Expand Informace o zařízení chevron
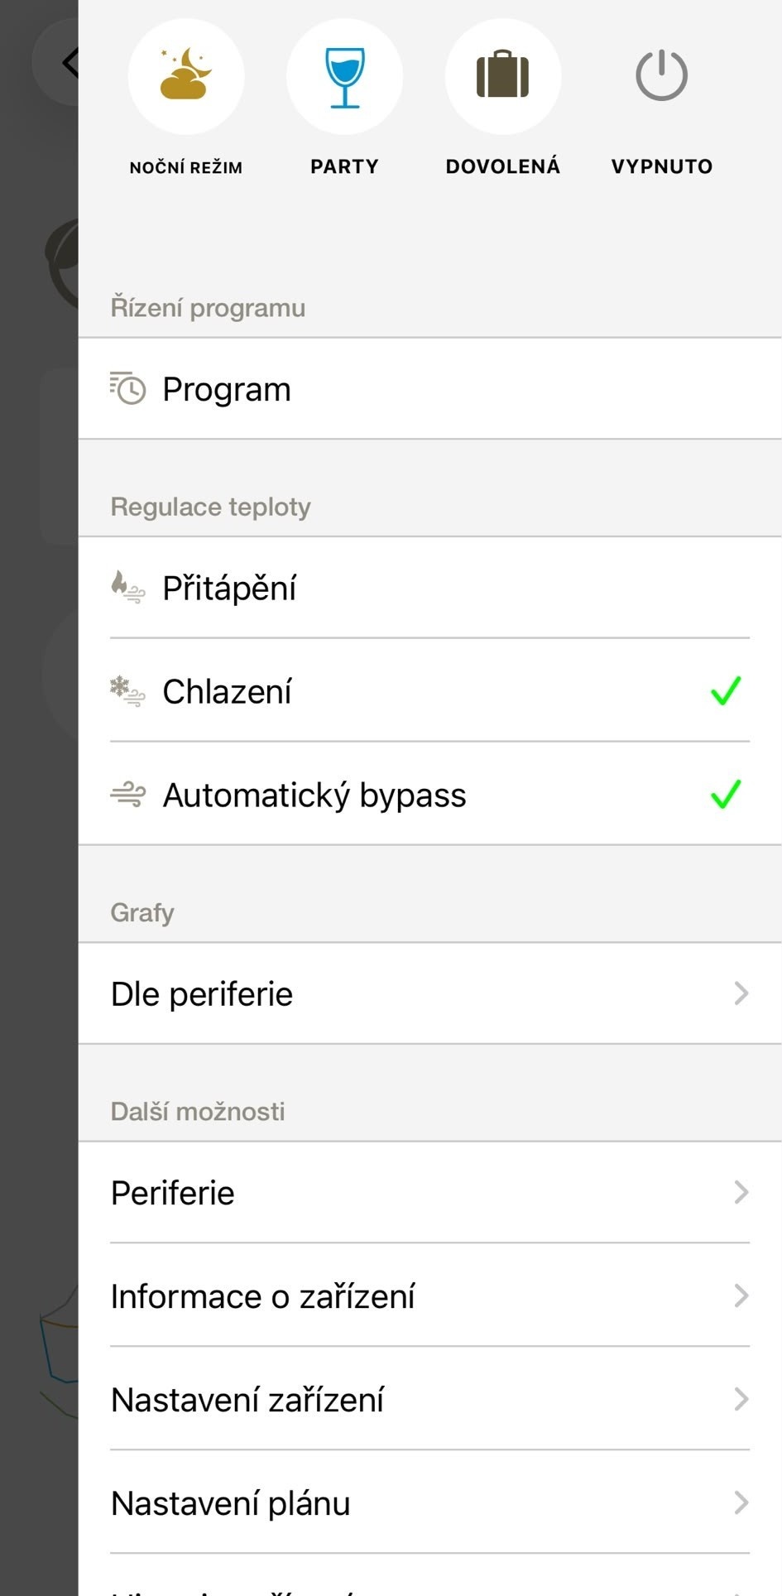The image size is (782, 1596). tap(741, 1296)
